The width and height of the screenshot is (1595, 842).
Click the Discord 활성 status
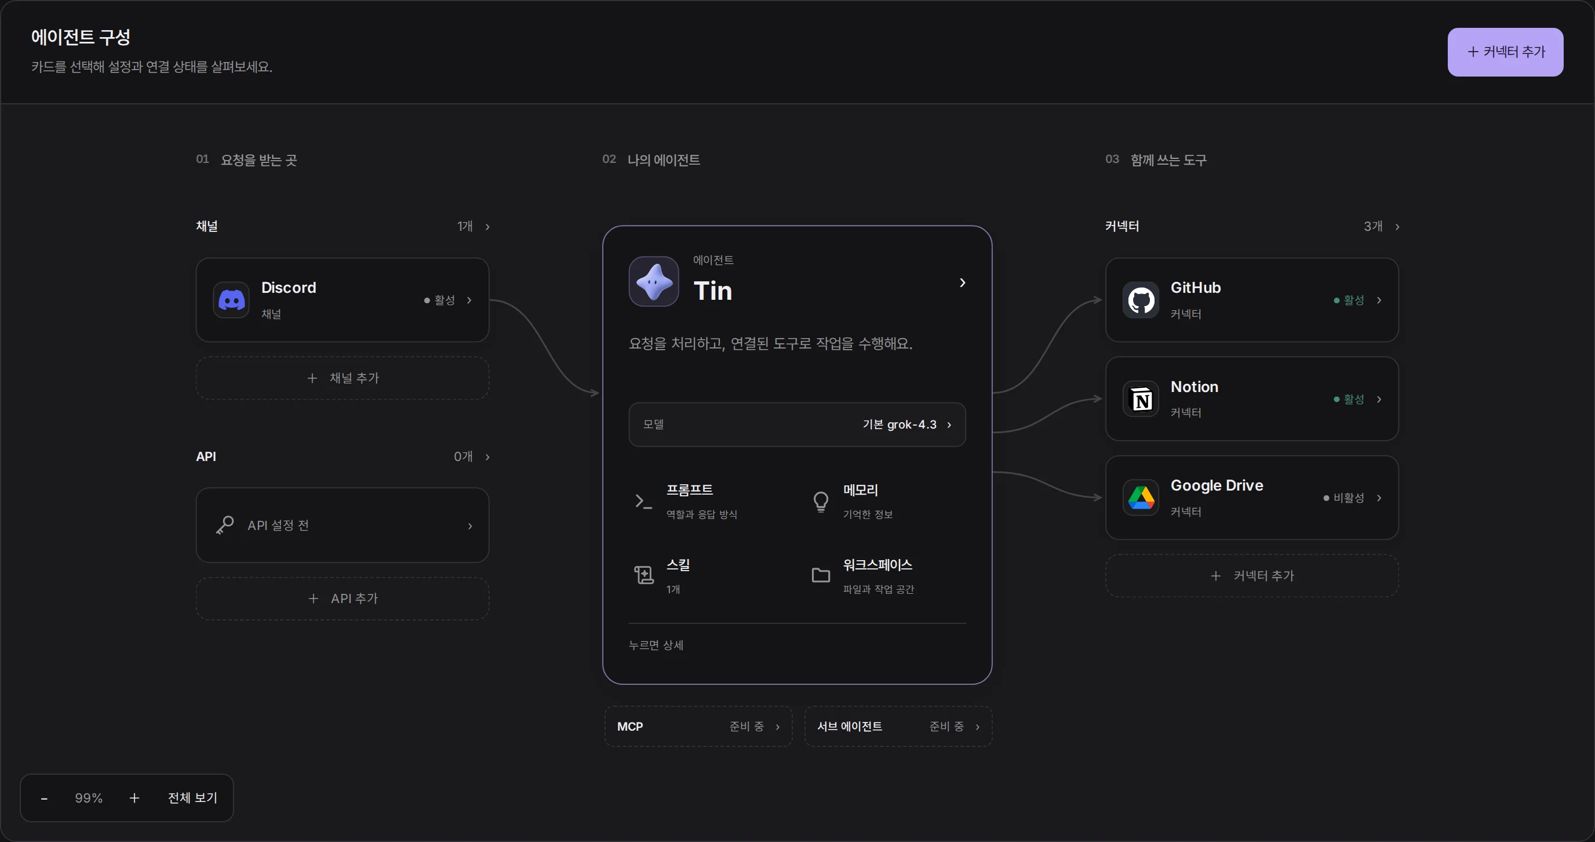(440, 300)
